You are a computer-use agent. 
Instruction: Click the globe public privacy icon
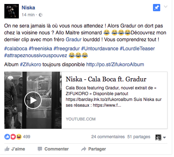[x=41, y=15]
